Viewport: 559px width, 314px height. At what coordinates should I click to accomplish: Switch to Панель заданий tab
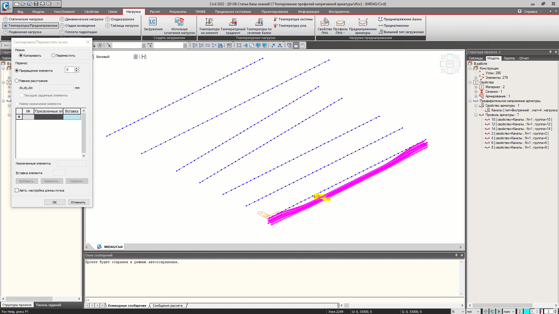(49, 305)
